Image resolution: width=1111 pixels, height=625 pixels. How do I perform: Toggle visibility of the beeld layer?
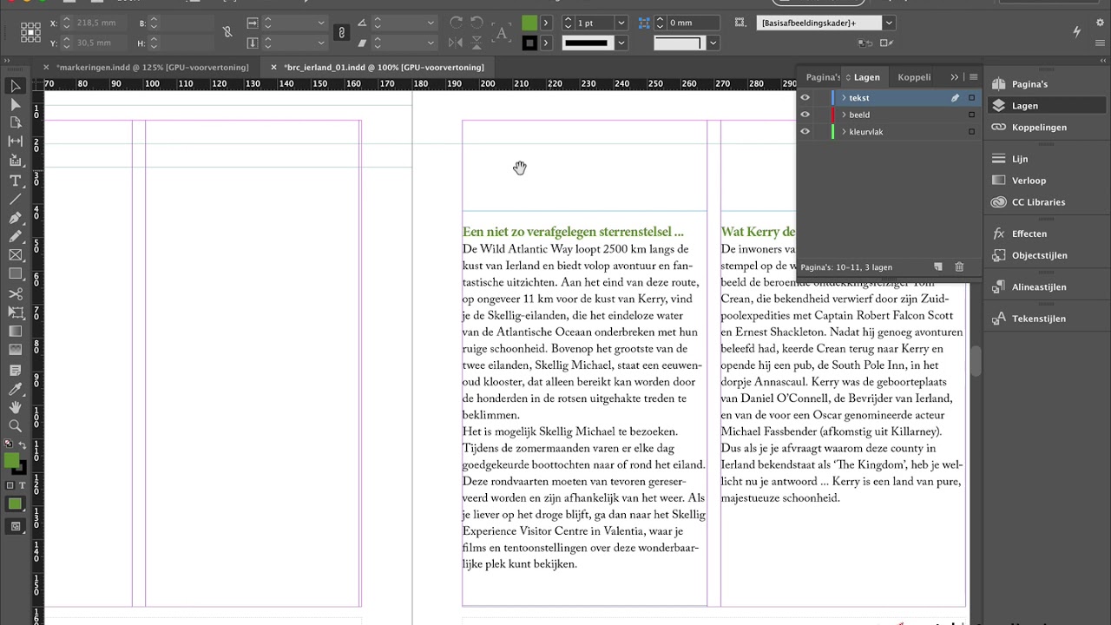tap(805, 115)
